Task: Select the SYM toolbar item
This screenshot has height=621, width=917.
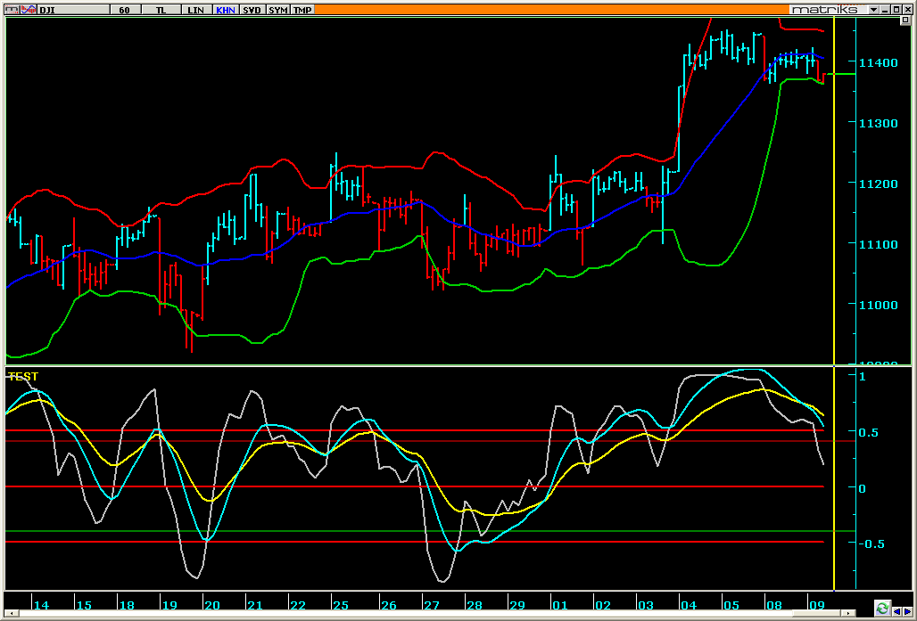Action: click(x=278, y=9)
